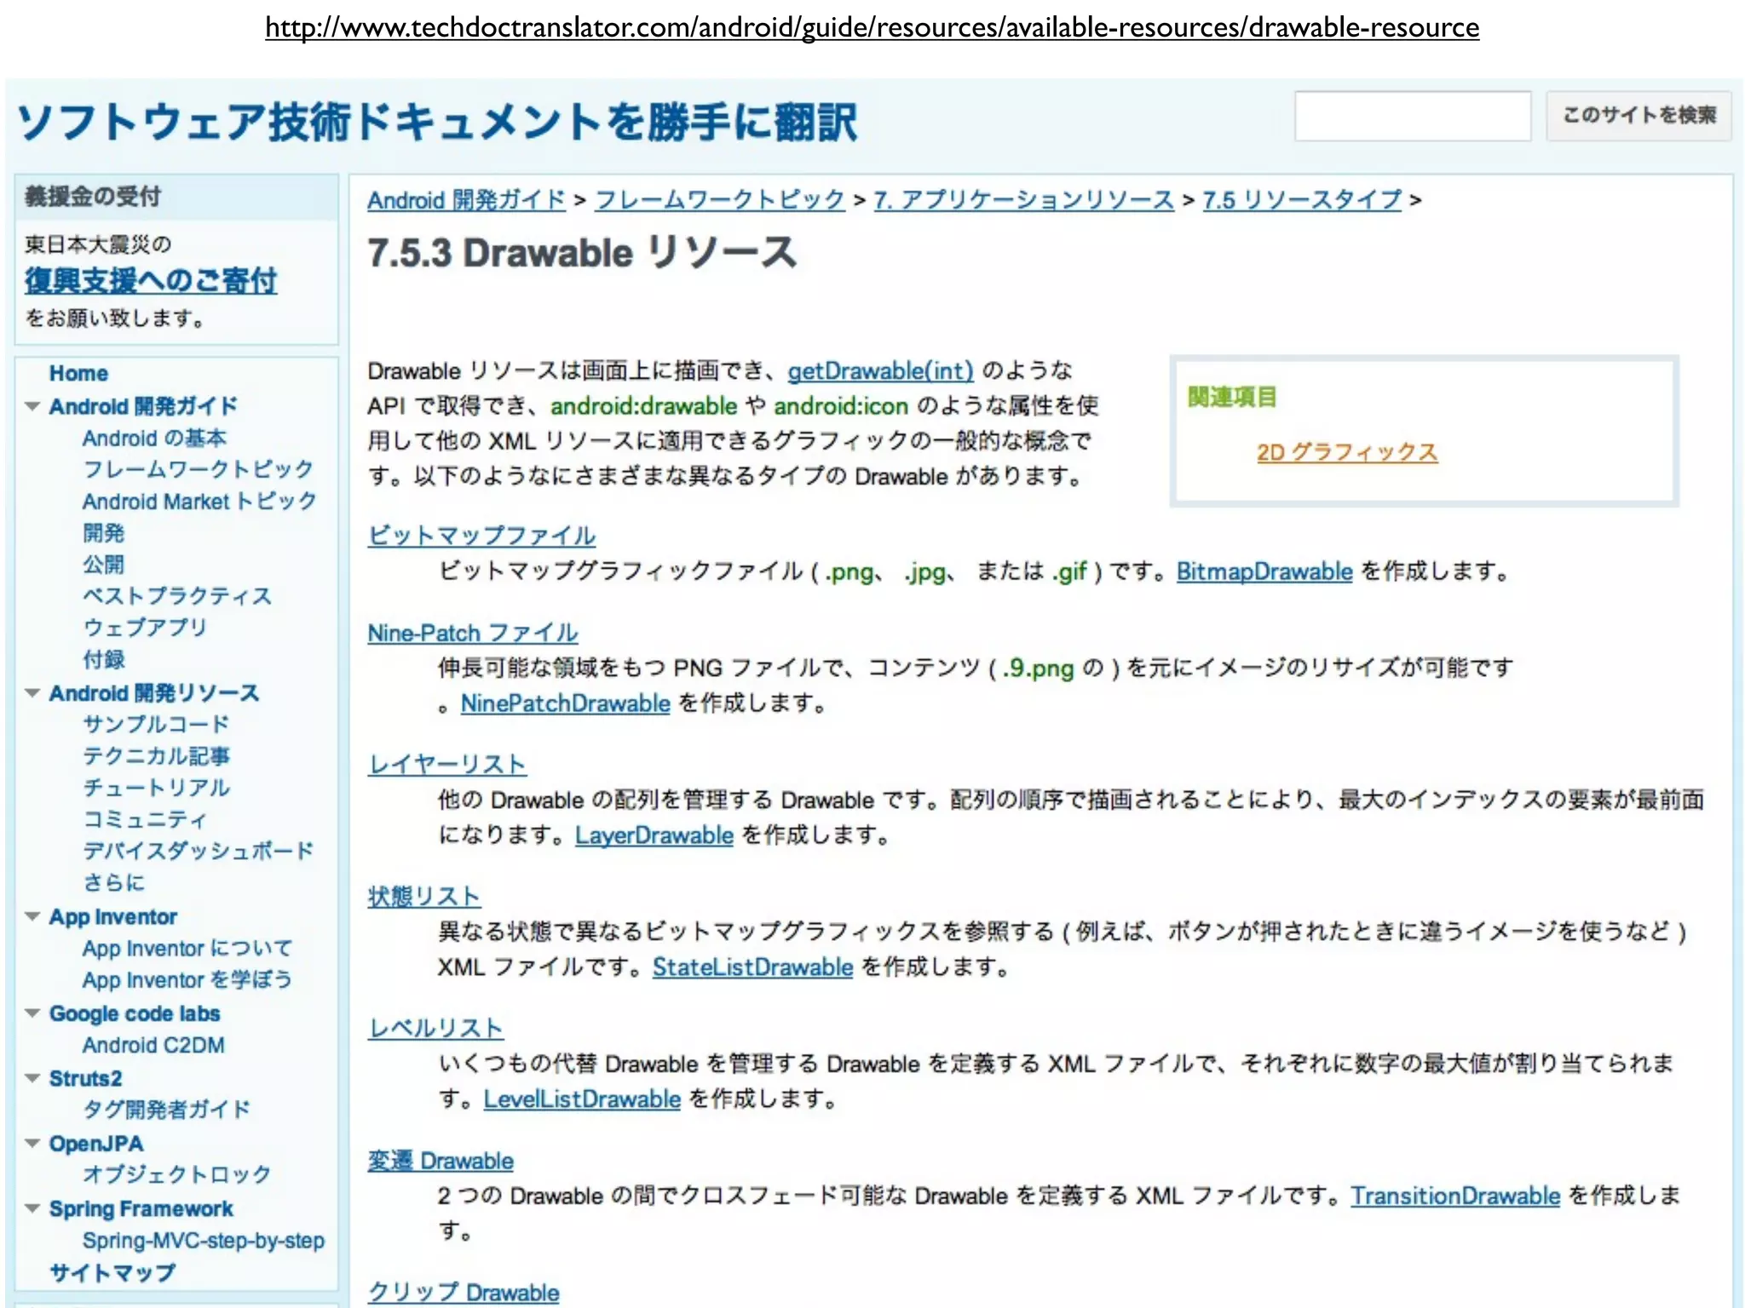Open the LayerDrawable reference link
This screenshot has width=1745, height=1308.
[654, 835]
